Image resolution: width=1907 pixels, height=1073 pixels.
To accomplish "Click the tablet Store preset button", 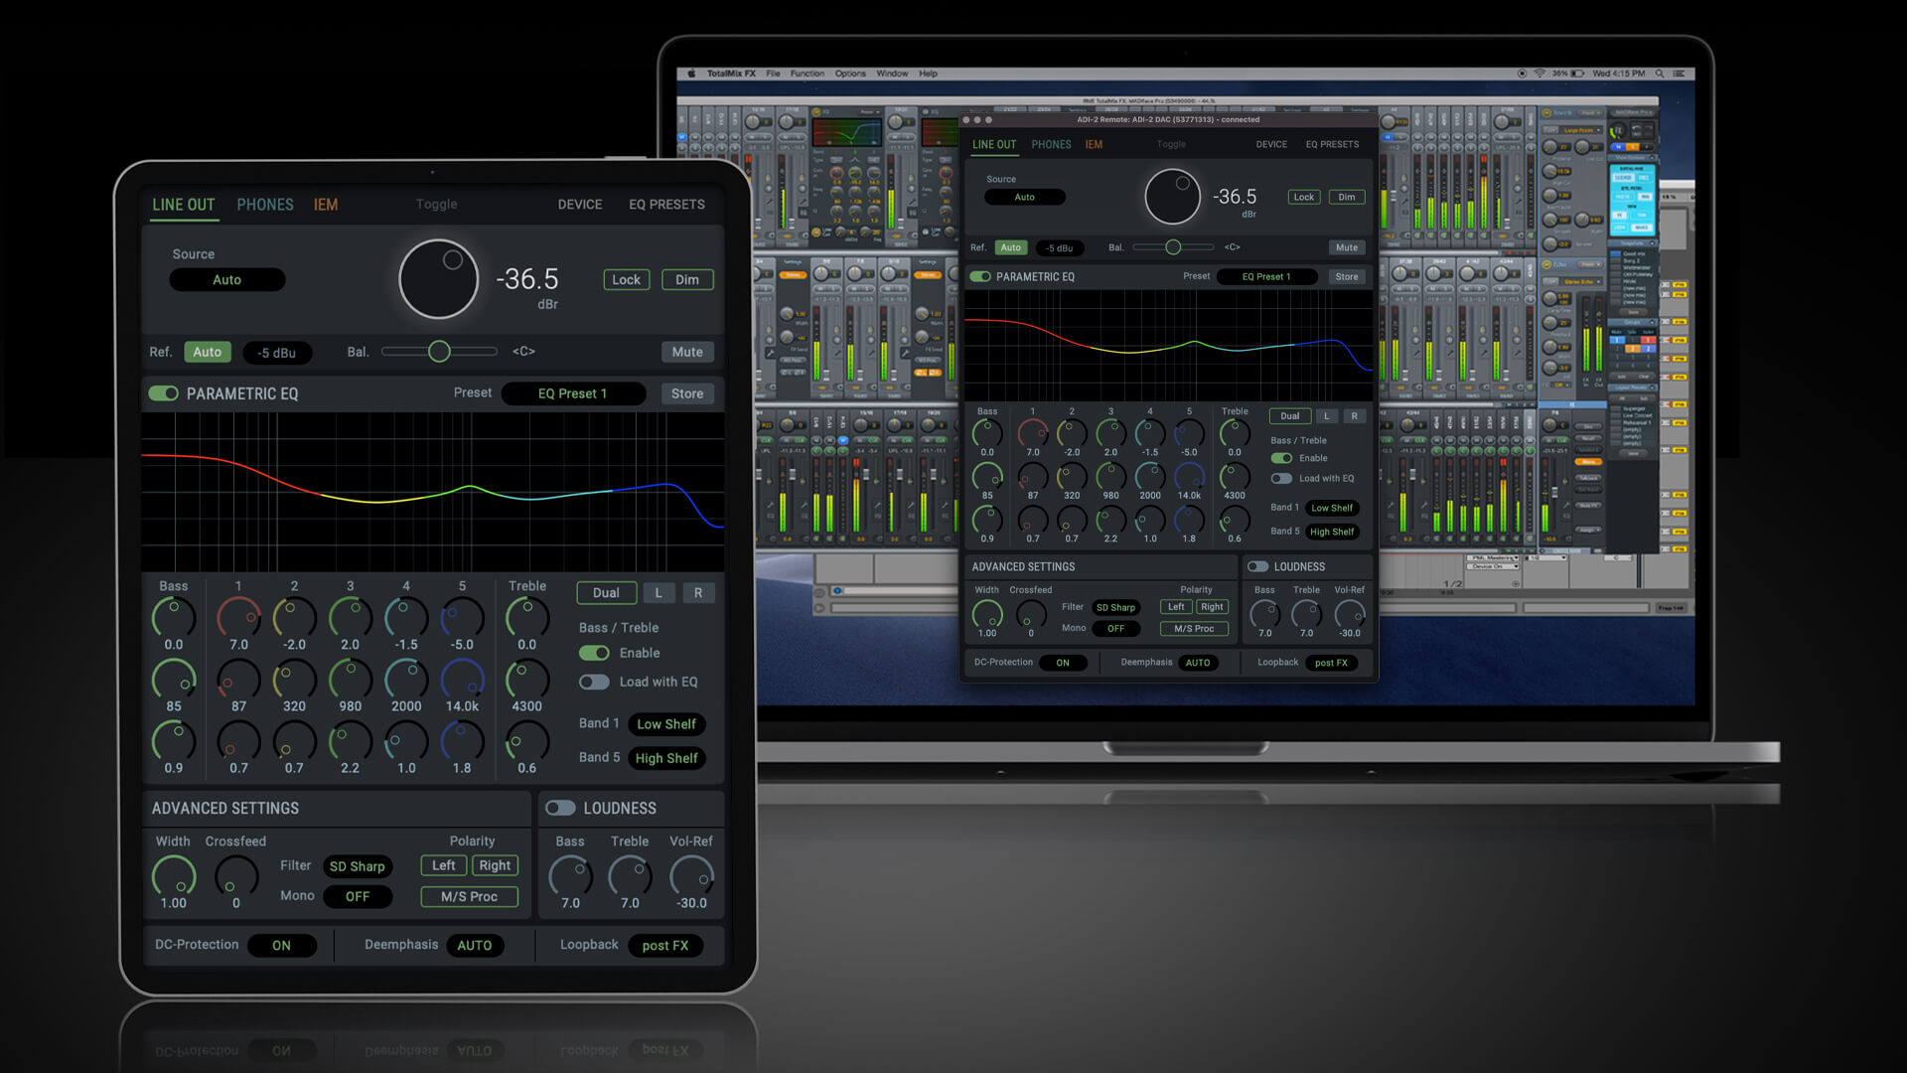I will pyautogui.click(x=686, y=393).
